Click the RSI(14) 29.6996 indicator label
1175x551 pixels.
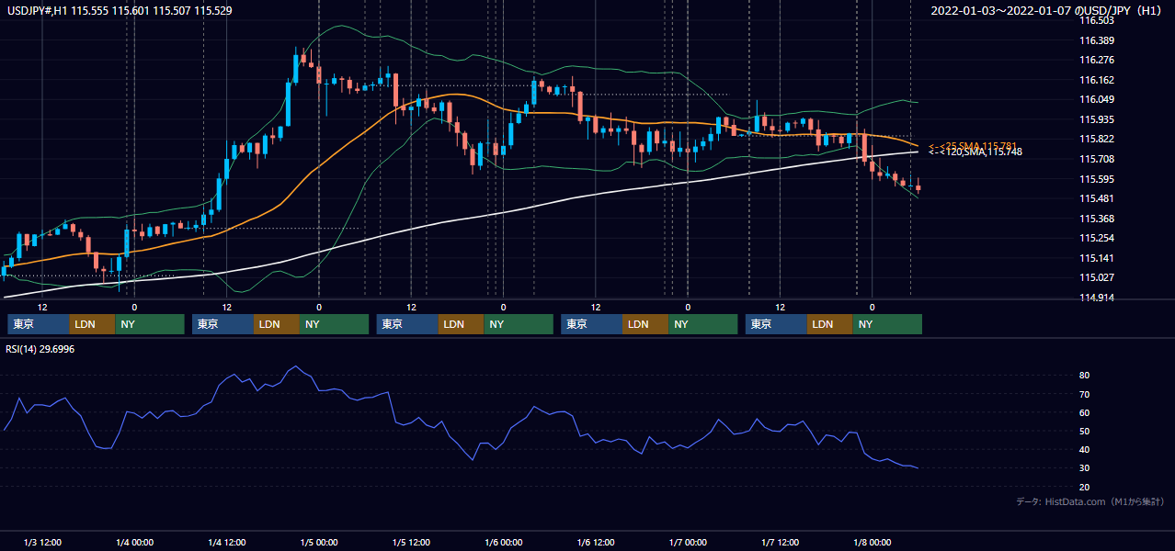tap(40, 349)
